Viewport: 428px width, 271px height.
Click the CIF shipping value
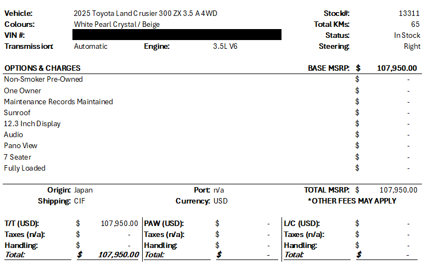80,201
